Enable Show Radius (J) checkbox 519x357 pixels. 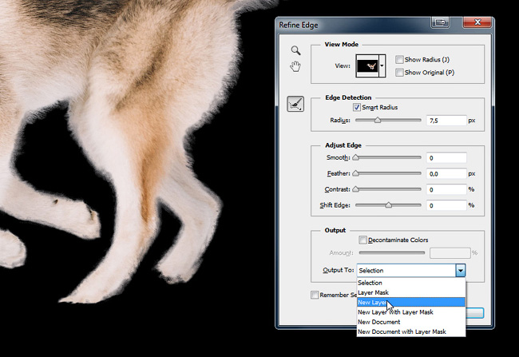tap(399, 60)
